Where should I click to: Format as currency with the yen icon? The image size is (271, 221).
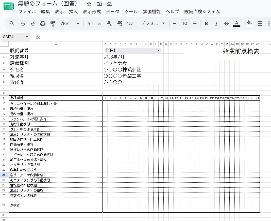89,23
